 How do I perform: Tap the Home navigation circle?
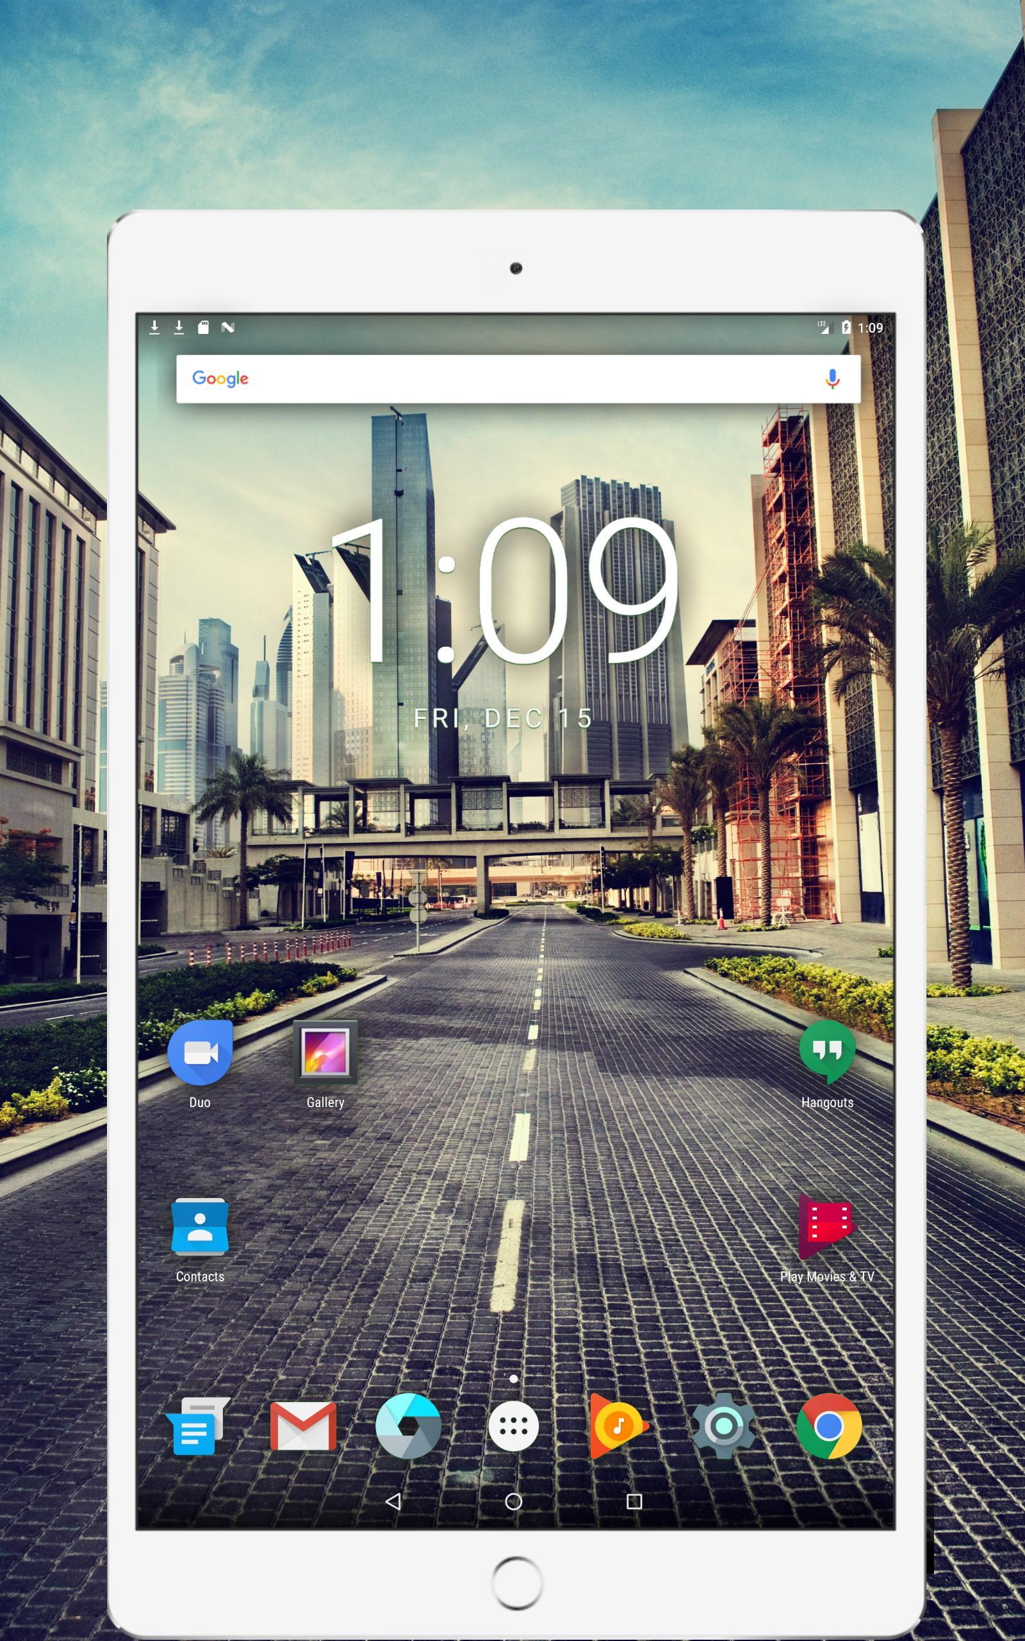click(513, 1501)
